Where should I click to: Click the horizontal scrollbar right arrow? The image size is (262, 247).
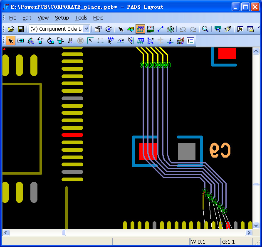click(249, 233)
